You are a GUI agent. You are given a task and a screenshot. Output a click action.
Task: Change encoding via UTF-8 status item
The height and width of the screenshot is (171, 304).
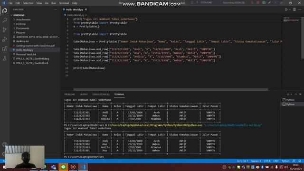(x=267, y=161)
